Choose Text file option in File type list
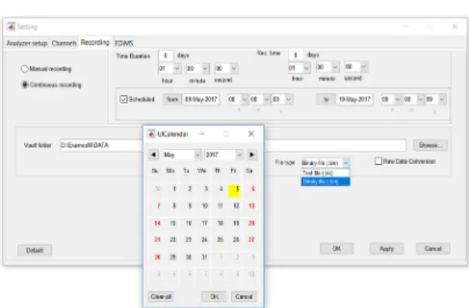The height and width of the screenshot is (308, 470). click(x=325, y=173)
